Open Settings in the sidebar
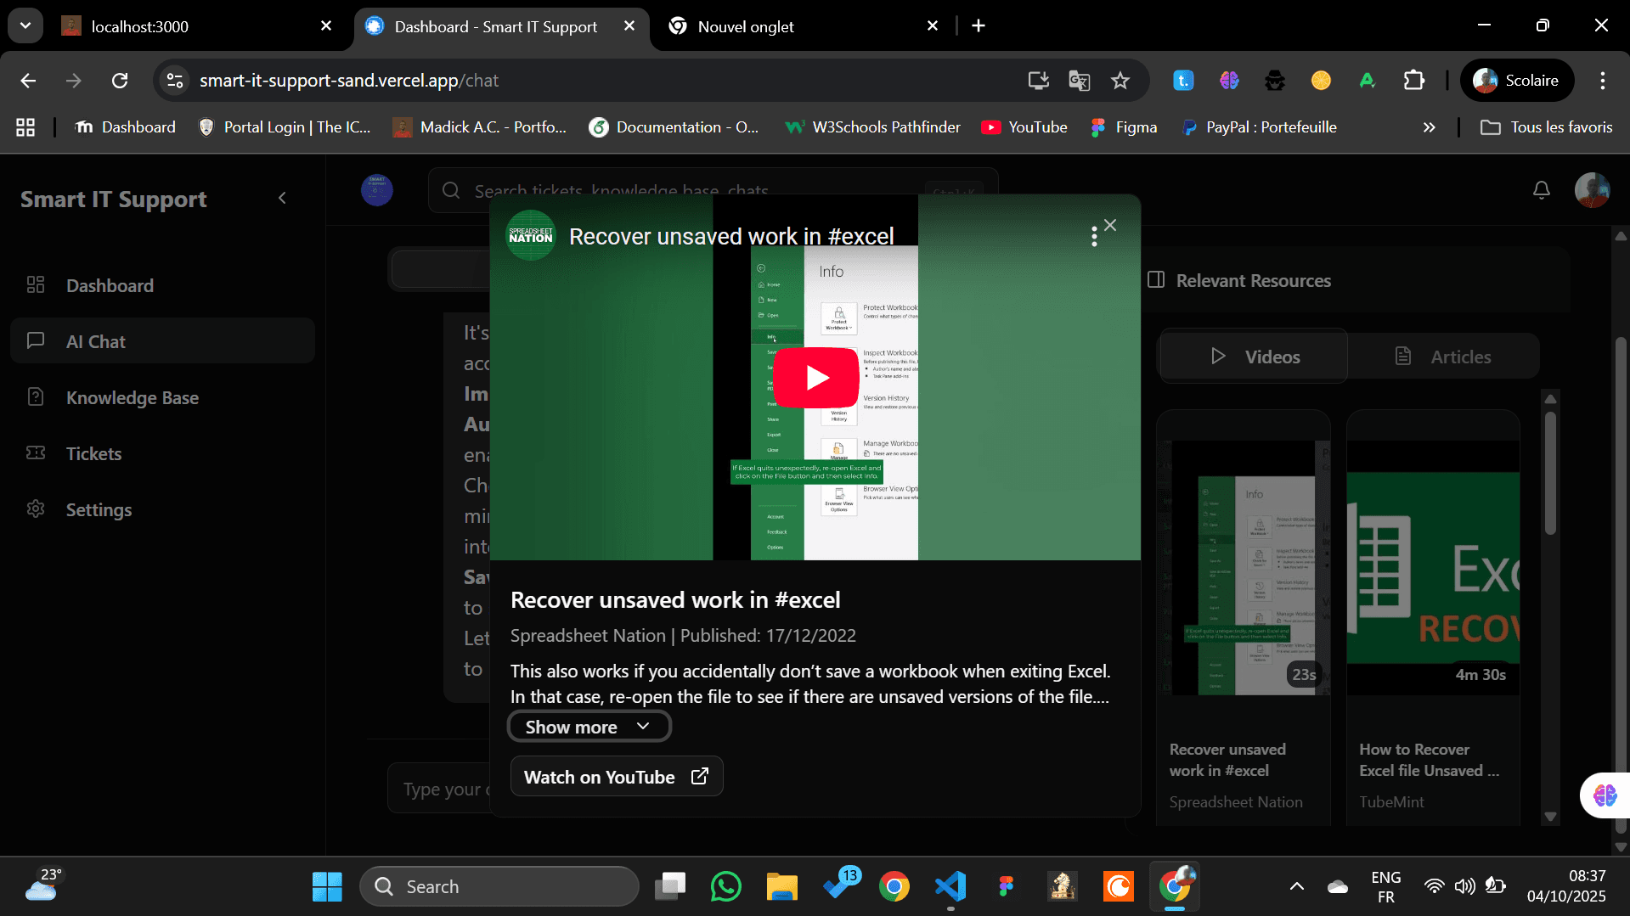 (162, 509)
